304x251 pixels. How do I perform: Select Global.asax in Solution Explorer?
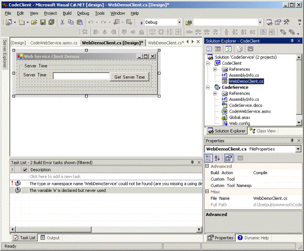(x=240, y=117)
